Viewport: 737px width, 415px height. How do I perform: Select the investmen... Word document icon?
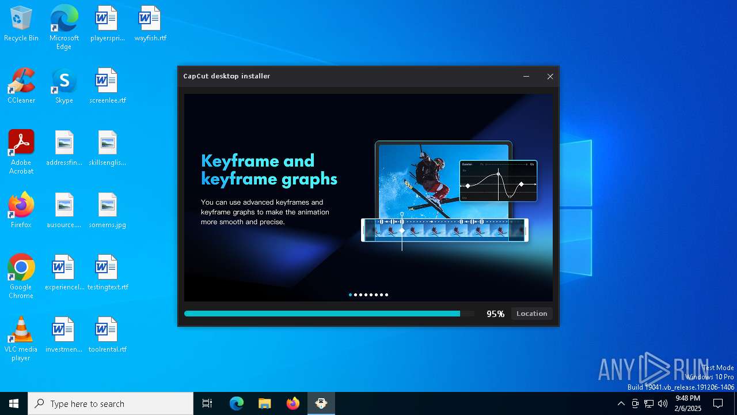[x=64, y=335]
